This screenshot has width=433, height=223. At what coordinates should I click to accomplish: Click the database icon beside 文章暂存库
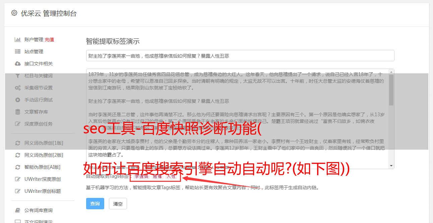17,112
